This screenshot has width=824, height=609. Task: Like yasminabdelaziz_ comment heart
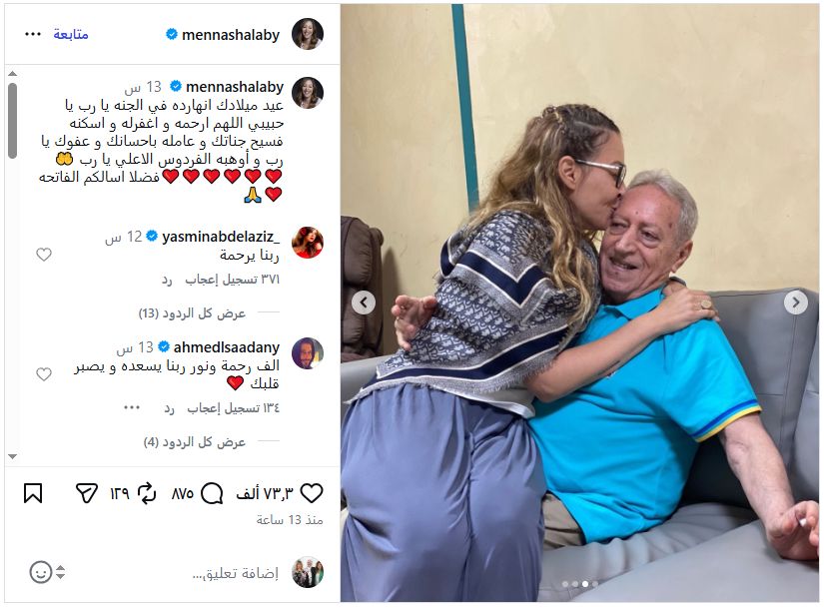44,255
